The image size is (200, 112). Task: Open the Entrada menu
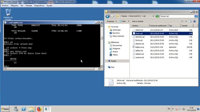(x=29, y=6)
